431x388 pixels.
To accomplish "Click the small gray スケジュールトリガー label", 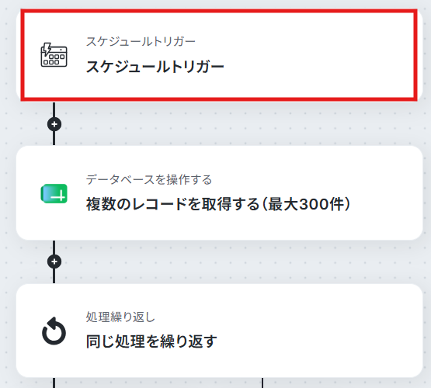I will coord(141,42).
